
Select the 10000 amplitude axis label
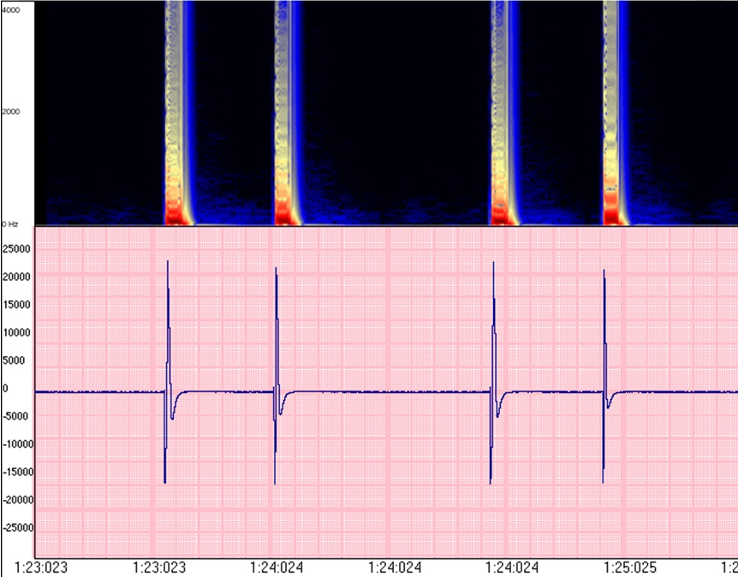(x=17, y=333)
